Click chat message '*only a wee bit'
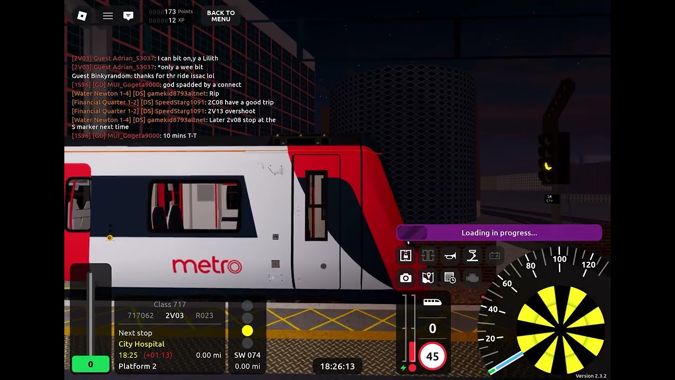This screenshot has height=380, width=675. [180, 67]
